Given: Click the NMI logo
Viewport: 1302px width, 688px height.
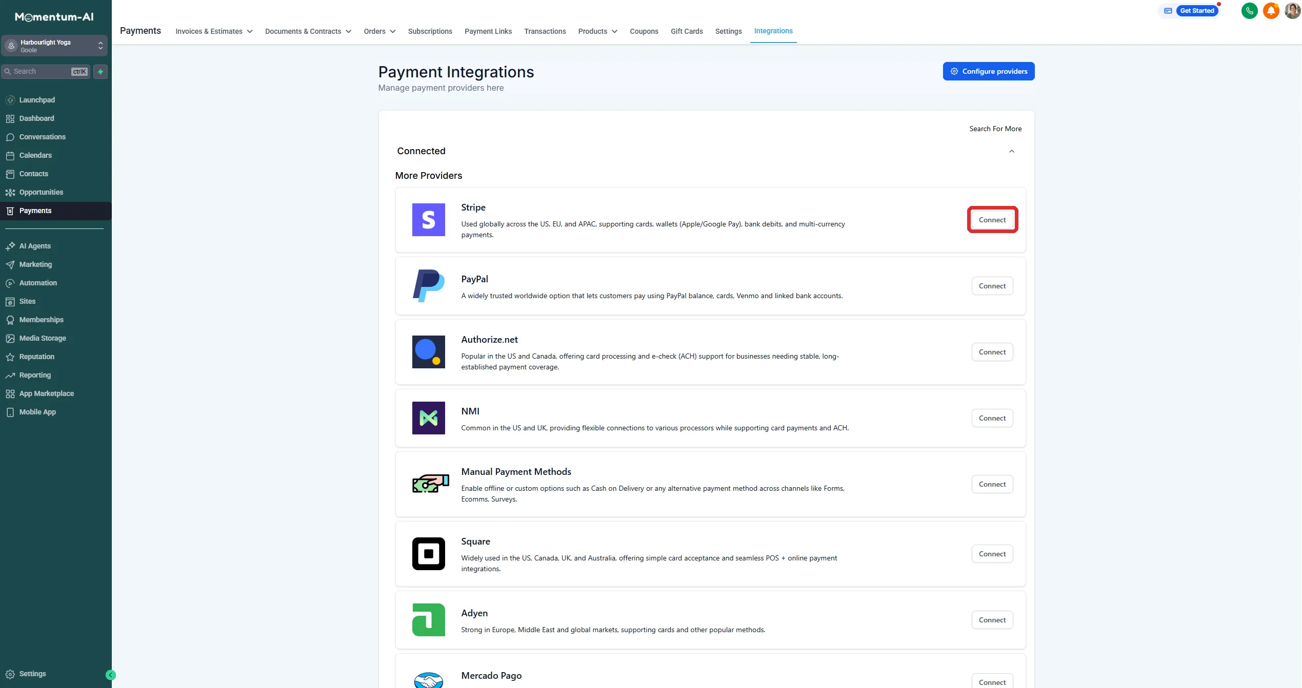Looking at the screenshot, I should tap(428, 418).
